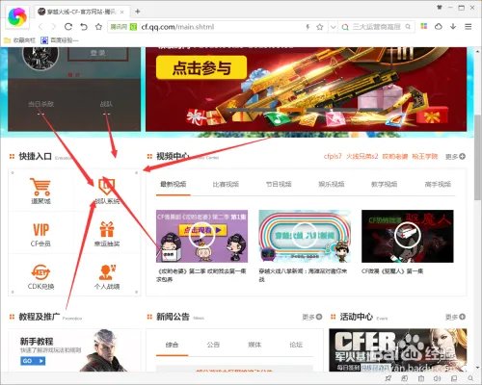Click the lightning speed-mode icon in address bar
The image size is (482, 385).
click(308, 27)
